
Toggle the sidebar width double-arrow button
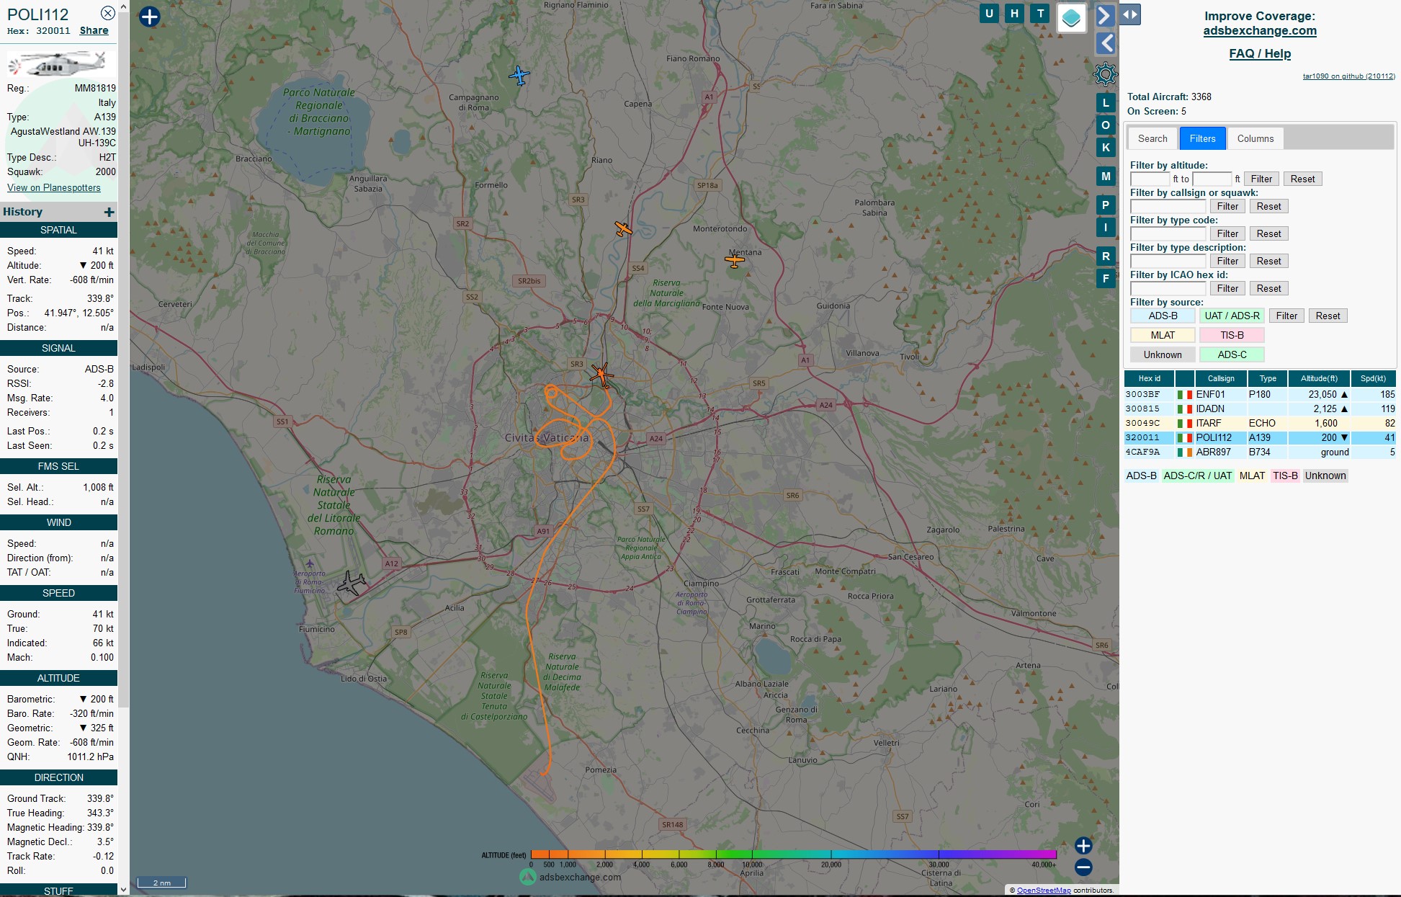(x=1130, y=14)
